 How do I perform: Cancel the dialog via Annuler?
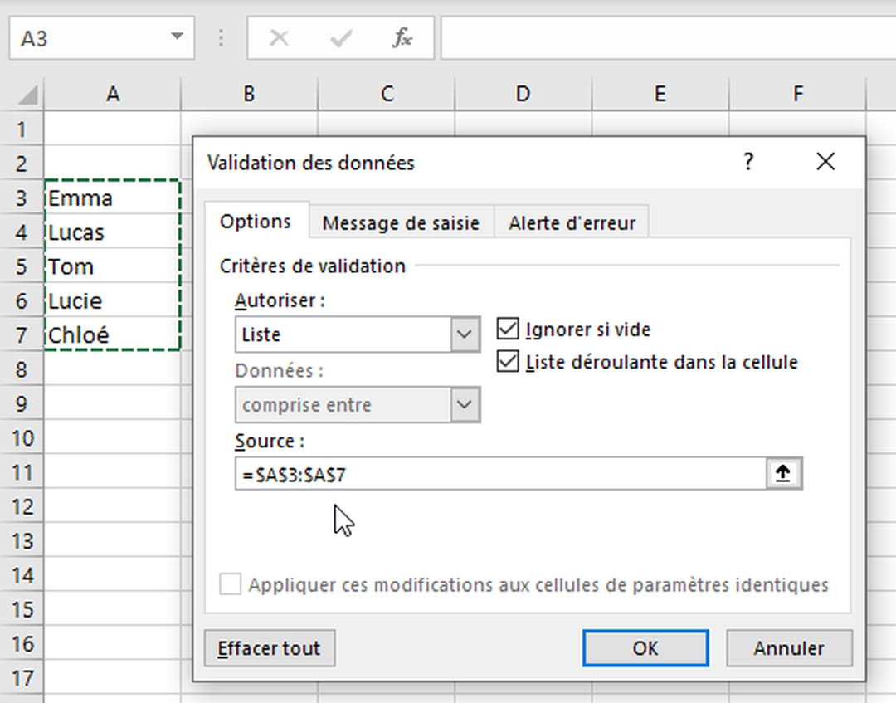click(x=789, y=648)
